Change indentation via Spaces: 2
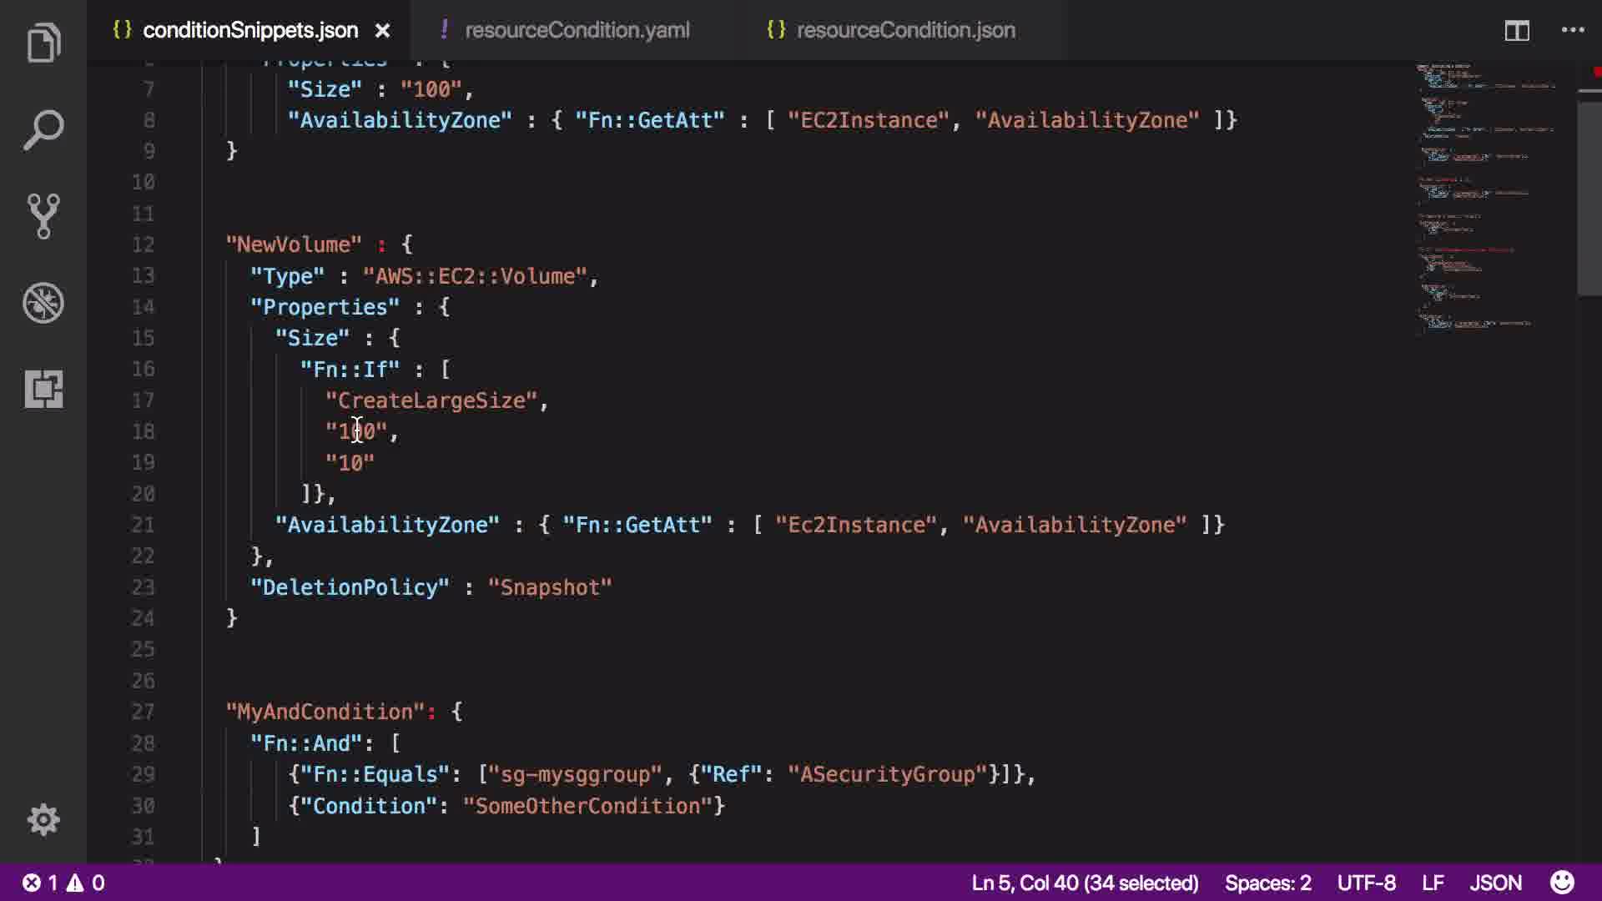Image resolution: width=1602 pixels, height=901 pixels. (x=1267, y=883)
